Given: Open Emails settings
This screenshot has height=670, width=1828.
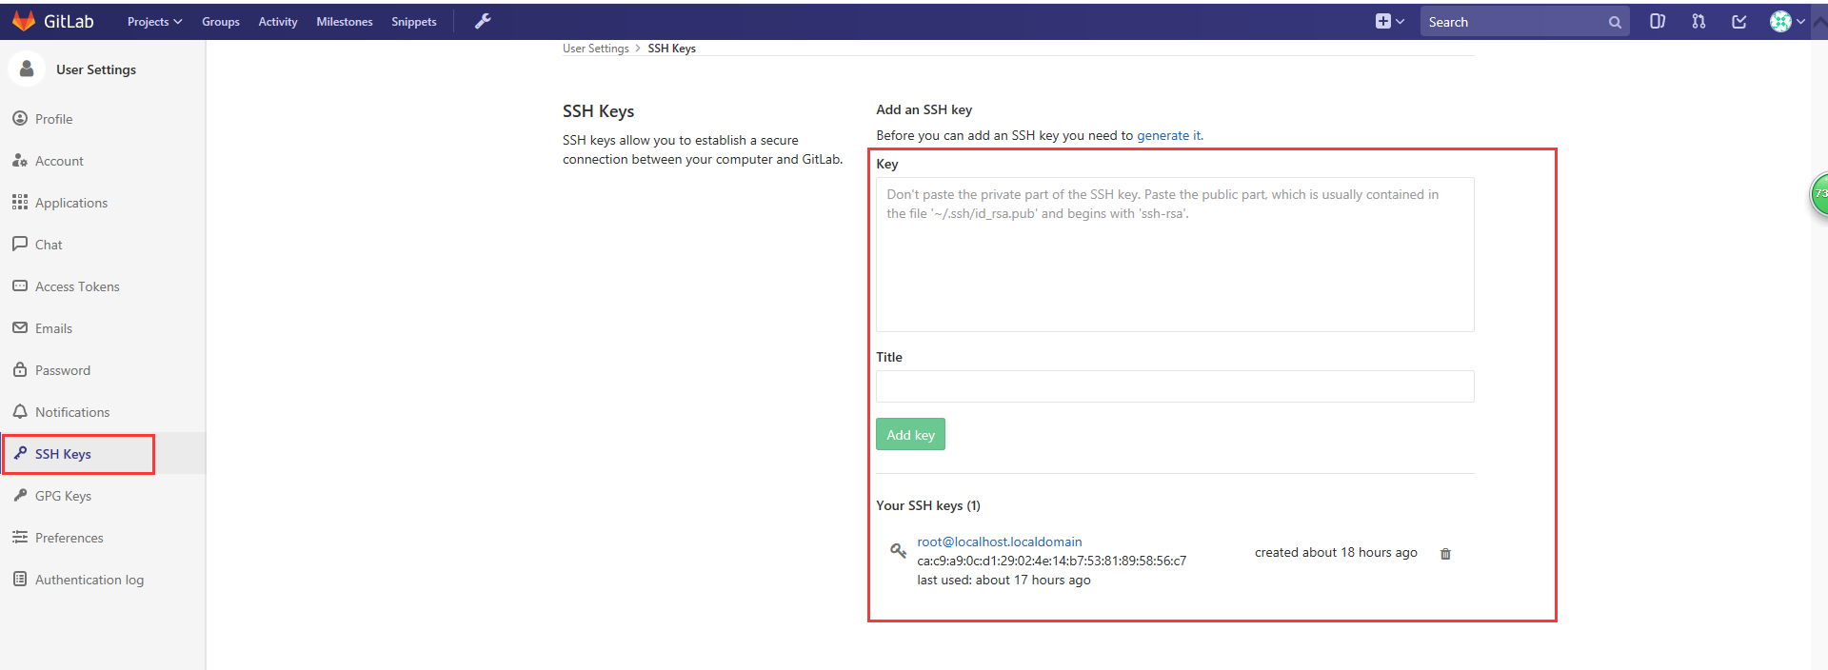Looking at the screenshot, I should click(x=53, y=328).
